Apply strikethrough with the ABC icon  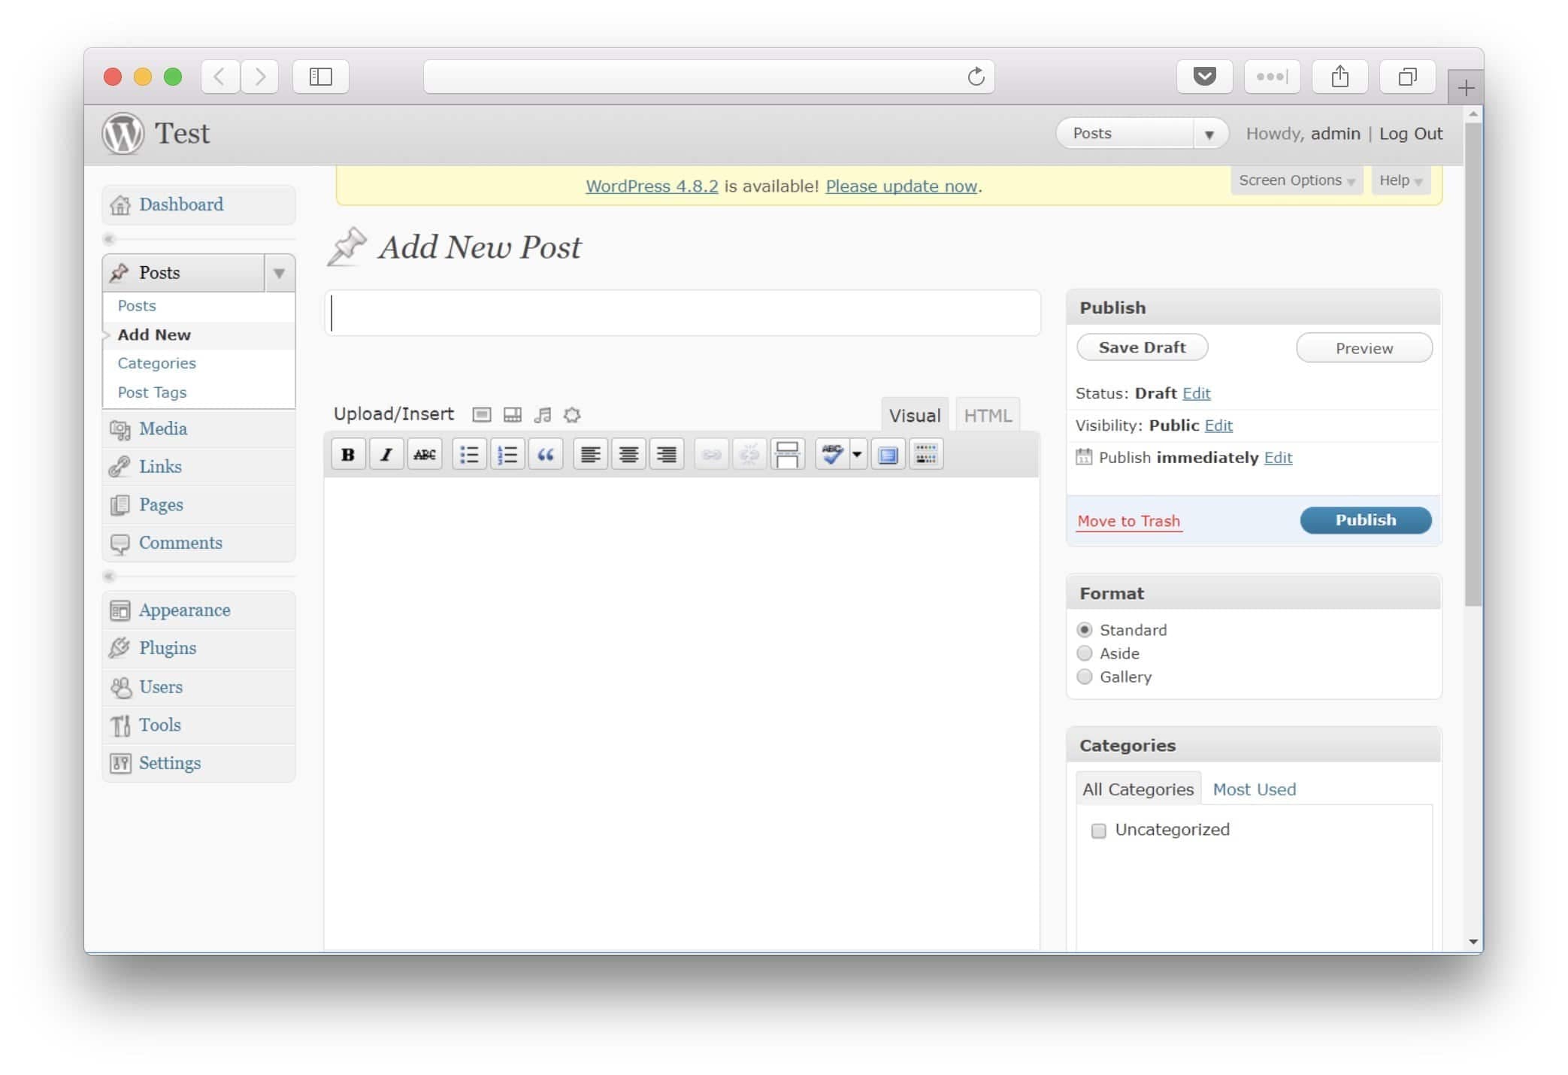point(425,455)
